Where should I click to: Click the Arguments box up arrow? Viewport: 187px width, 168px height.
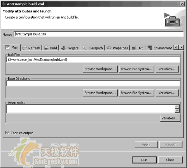coord(177,107)
